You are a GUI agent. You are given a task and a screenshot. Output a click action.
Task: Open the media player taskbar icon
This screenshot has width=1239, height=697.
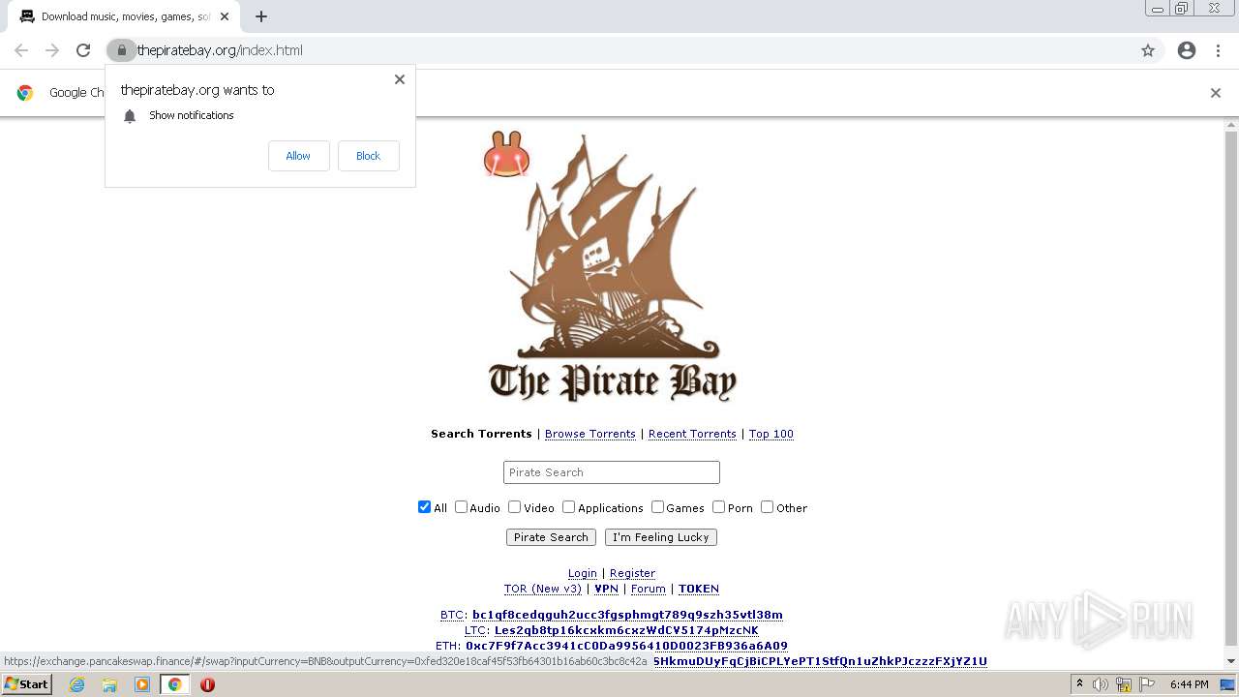pos(142,684)
